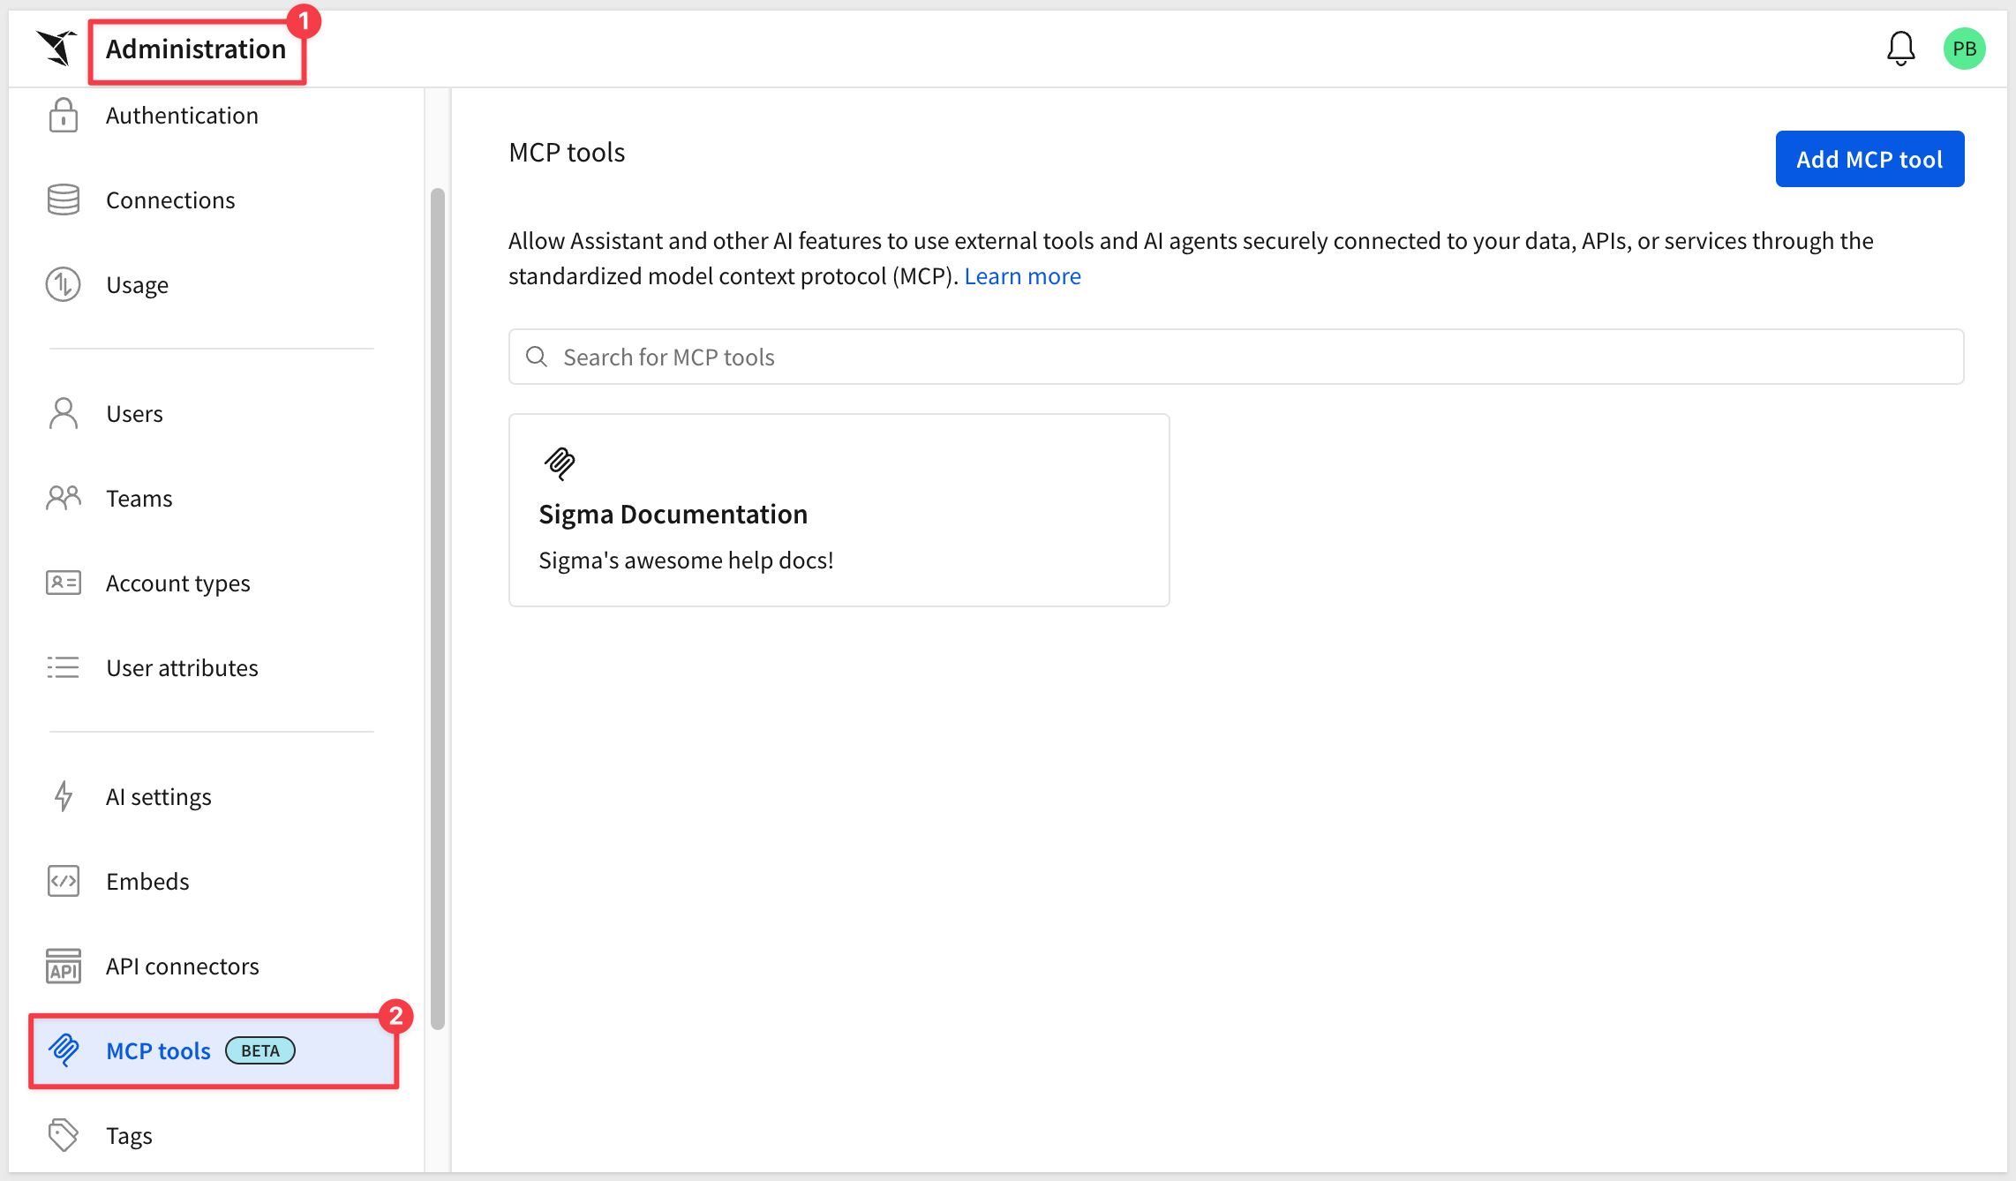Click the BETA badge next to MCP tools

260,1050
